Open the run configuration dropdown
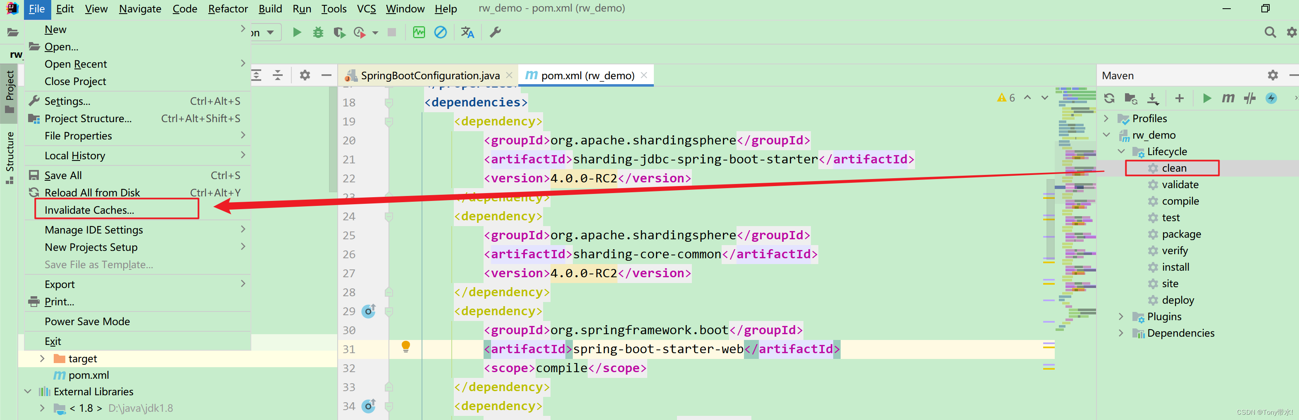This screenshot has width=1299, height=420. tap(266, 33)
